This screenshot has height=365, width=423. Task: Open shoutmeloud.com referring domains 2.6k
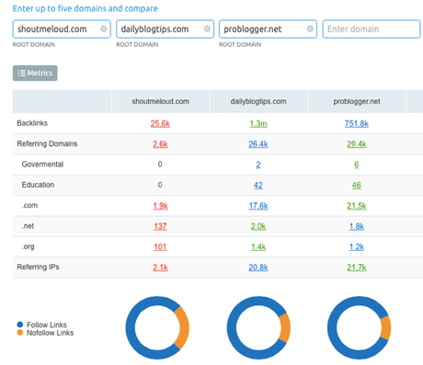(x=160, y=144)
